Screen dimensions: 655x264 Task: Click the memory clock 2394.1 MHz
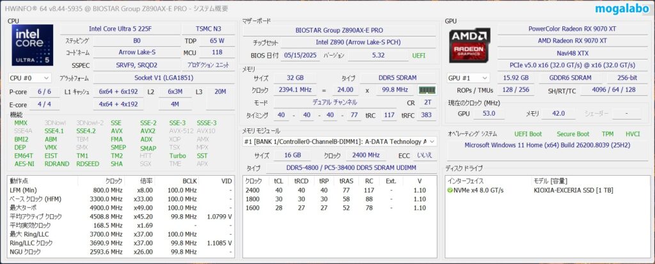(296, 89)
